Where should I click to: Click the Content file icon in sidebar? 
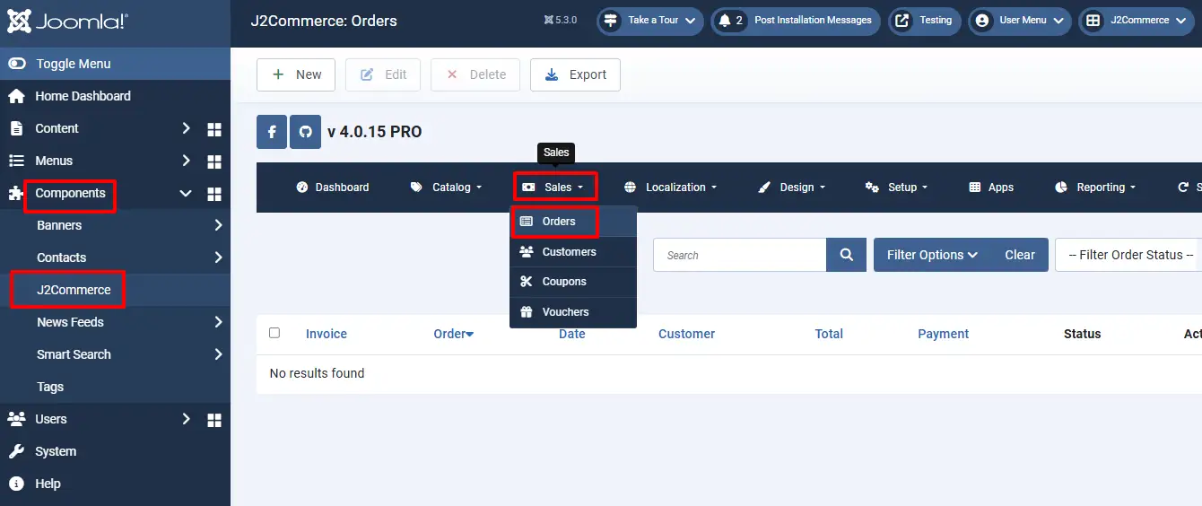pyautogui.click(x=16, y=128)
